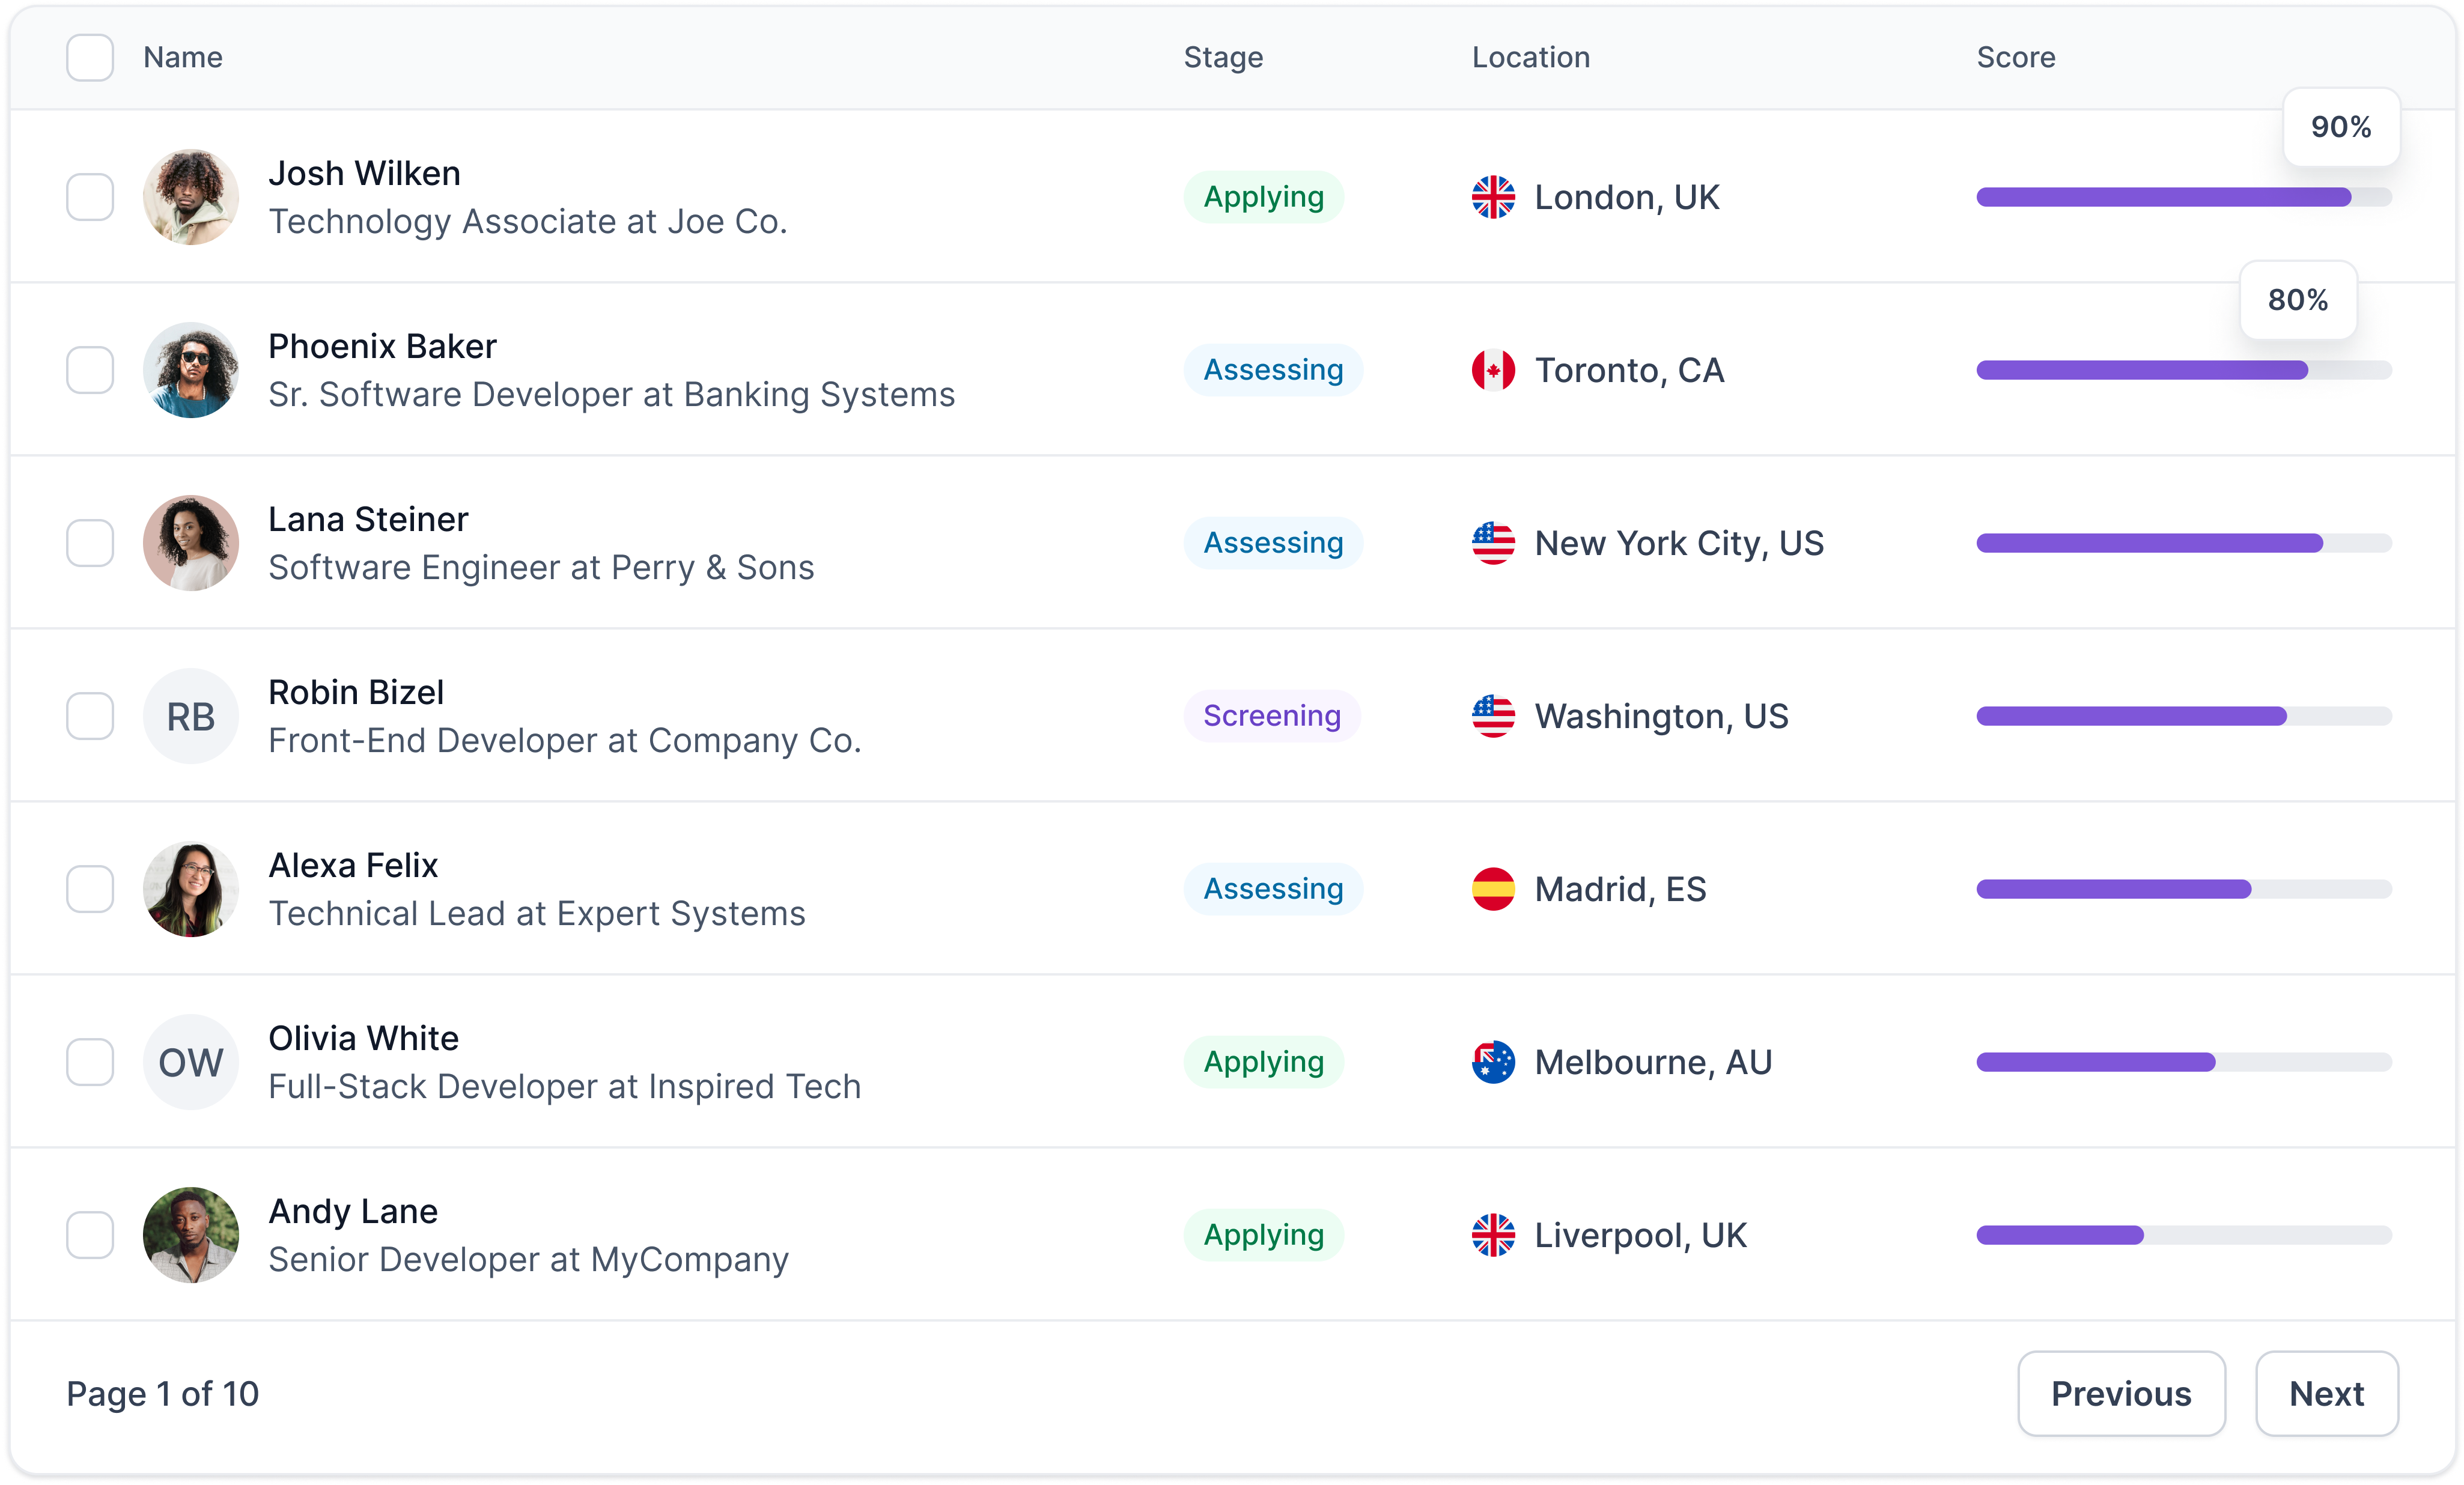Toggle the select-all checkbox in header

pyautogui.click(x=90, y=57)
